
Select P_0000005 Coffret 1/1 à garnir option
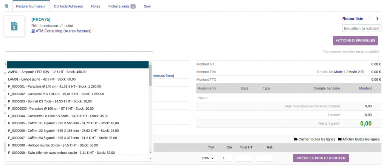tap(77, 123)
